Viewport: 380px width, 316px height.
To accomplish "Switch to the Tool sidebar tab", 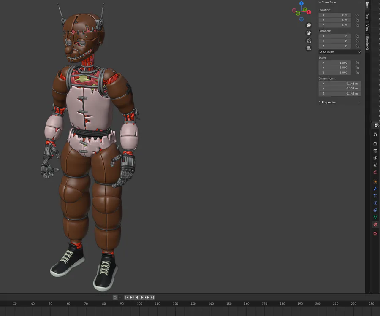I will pos(367,16).
